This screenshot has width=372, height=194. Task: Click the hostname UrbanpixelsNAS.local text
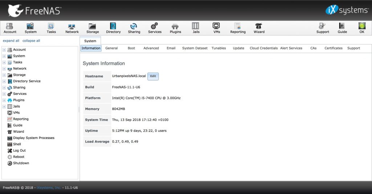(129, 76)
